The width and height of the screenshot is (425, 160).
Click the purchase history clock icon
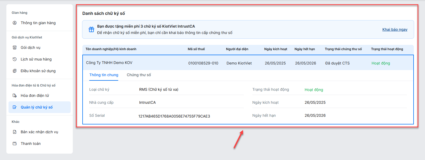(x=15, y=59)
